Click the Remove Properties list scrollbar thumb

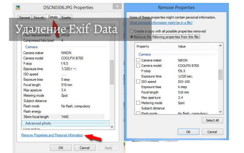[220, 74]
